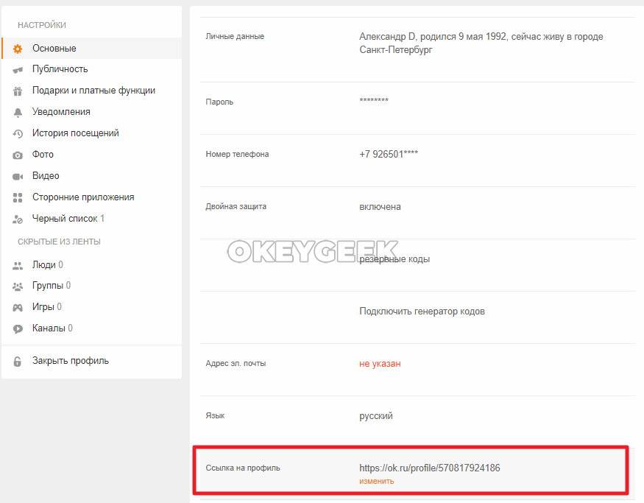Viewport: 644px width, 503px height.
Task: Click the gift icon for Подарки
Action: [x=18, y=91]
